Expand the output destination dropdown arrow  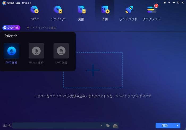click(101, 125)
